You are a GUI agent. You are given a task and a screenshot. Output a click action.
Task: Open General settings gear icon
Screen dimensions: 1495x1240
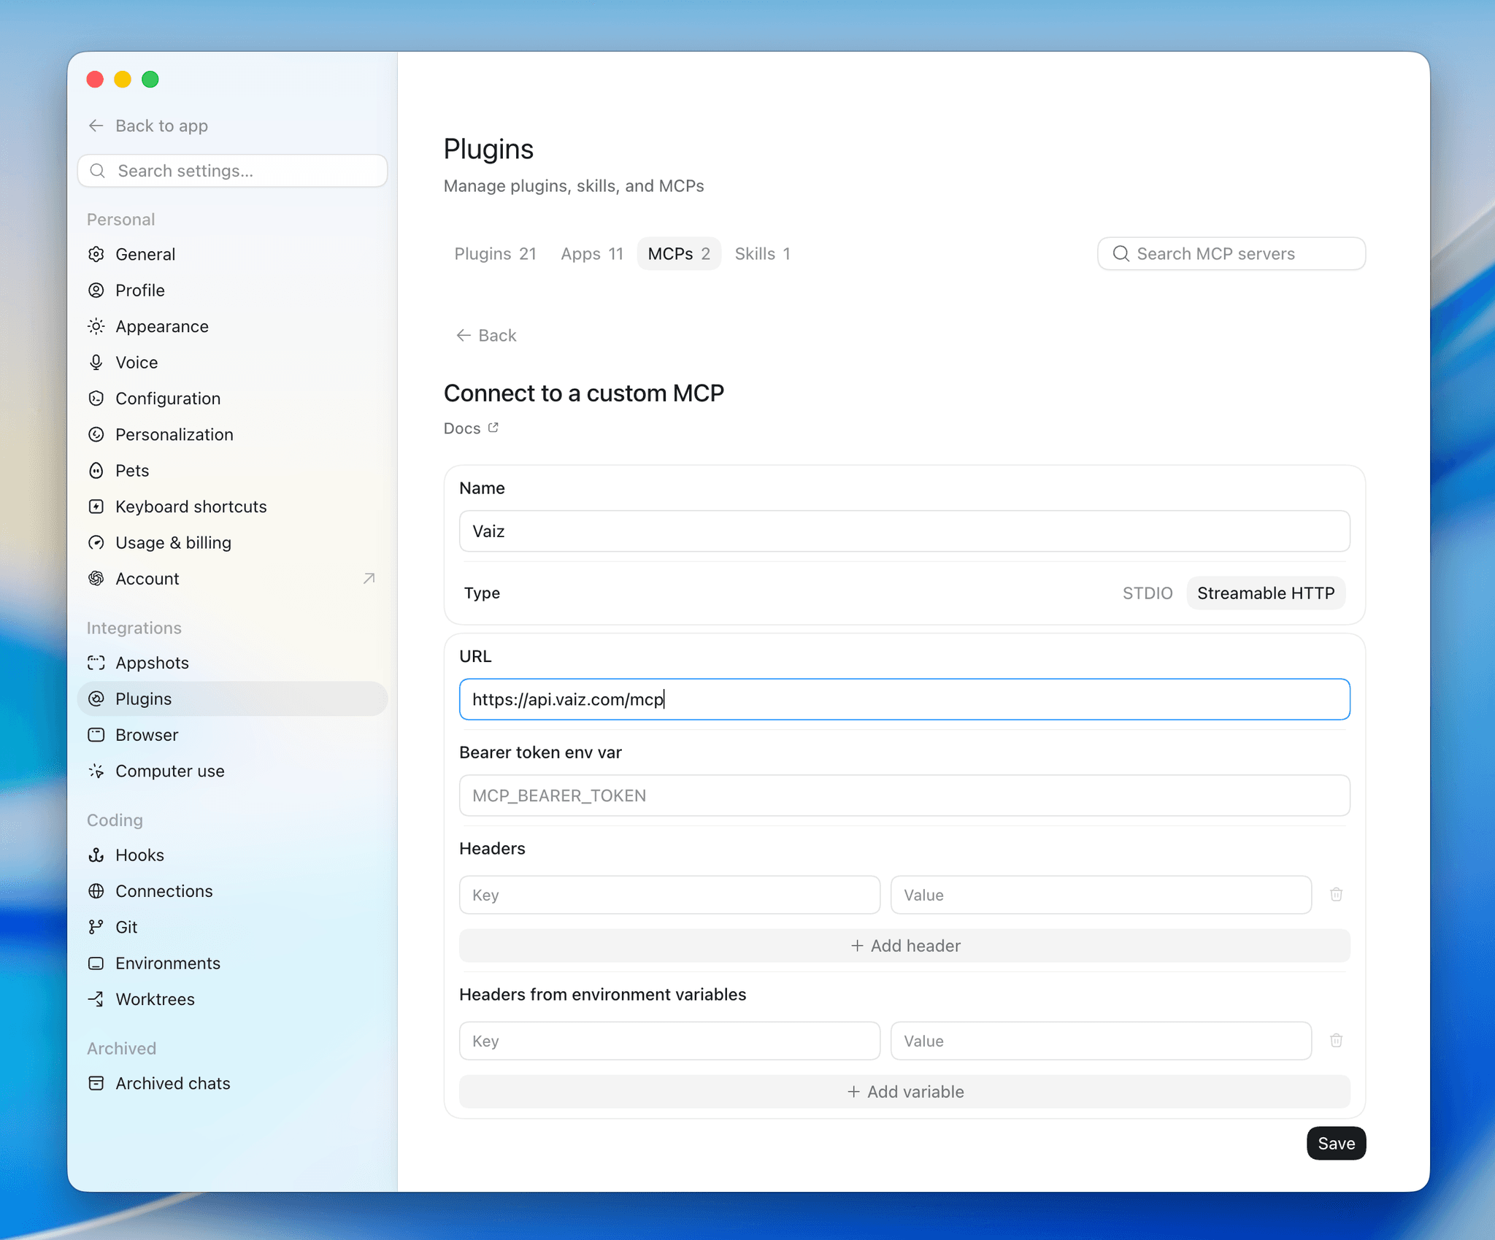96,254
